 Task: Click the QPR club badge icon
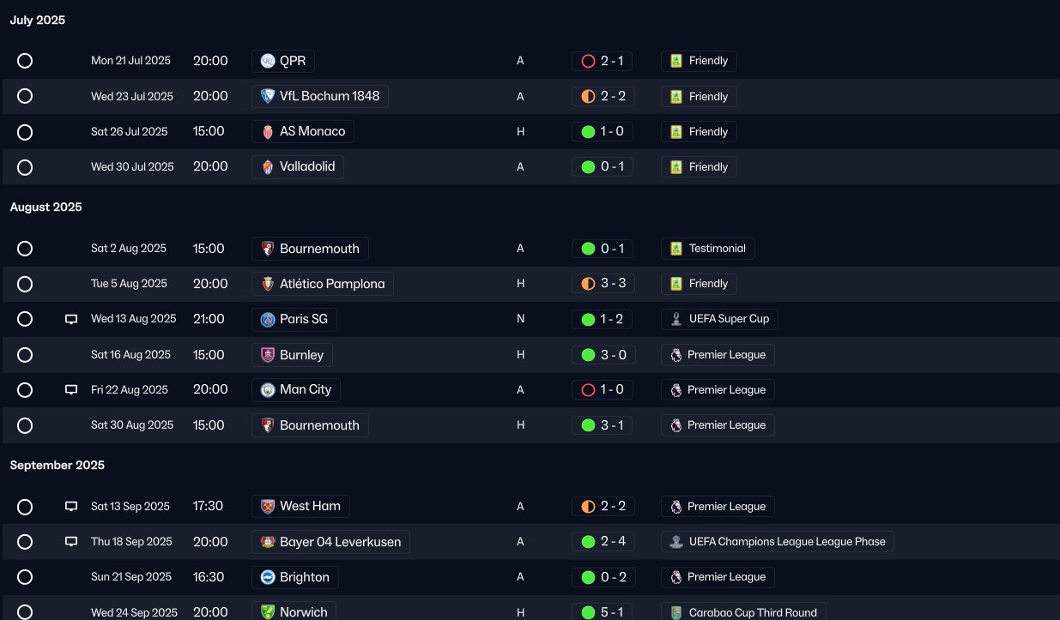point(268,61)
